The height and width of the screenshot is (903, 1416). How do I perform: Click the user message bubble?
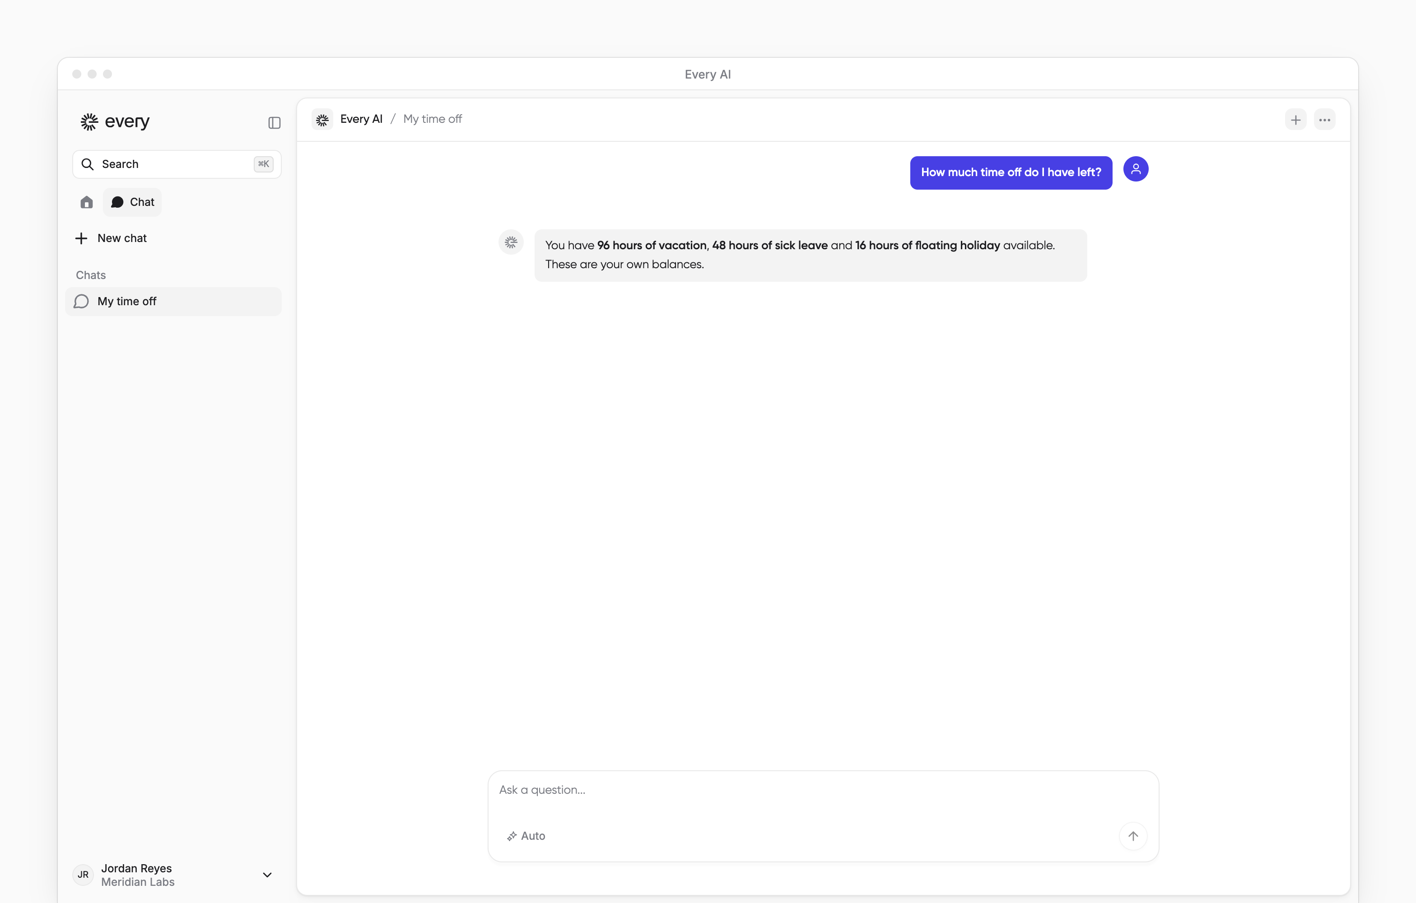(x=1011, y=172)
